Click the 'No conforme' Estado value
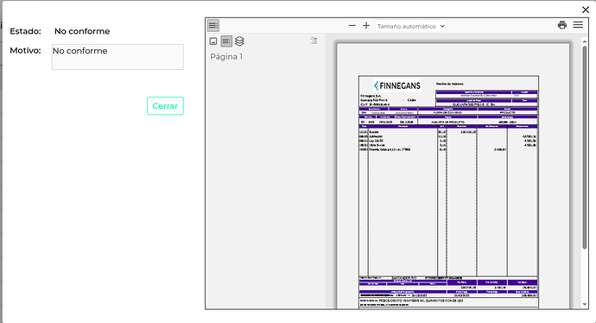 click(82, 31)
